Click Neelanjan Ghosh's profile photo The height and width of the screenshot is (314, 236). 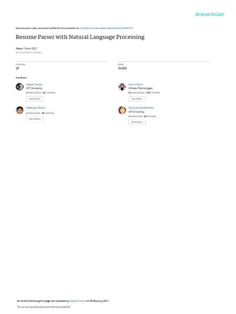coord(20,110)
